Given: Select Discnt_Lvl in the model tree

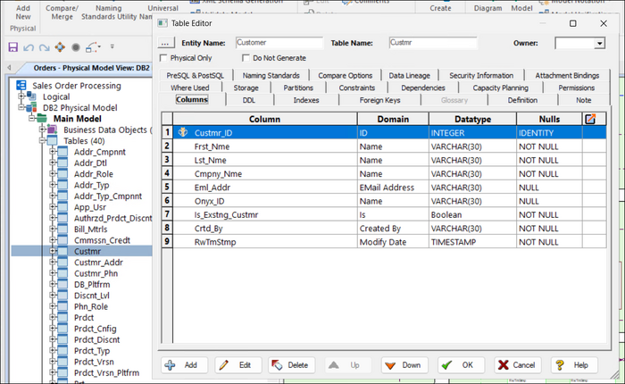Looking at the screenshot, I should (x=92, y=296).
